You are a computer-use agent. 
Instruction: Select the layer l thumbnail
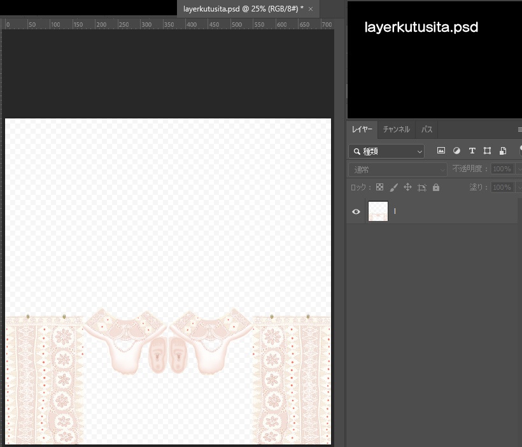pos(378,211)
